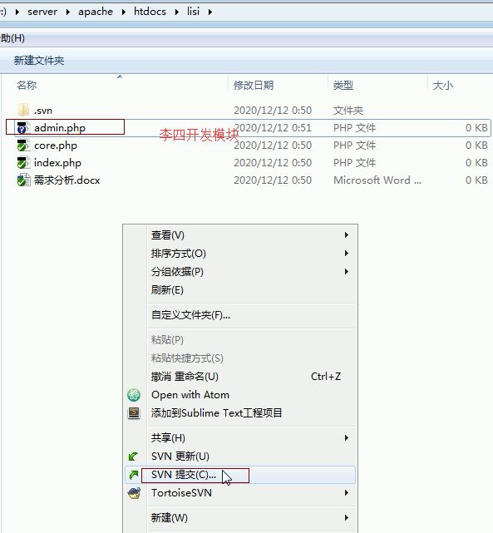The width and height of the screenshot is (493, 533).
Task: Click the core.php file icon
Action: coord(23,146)
